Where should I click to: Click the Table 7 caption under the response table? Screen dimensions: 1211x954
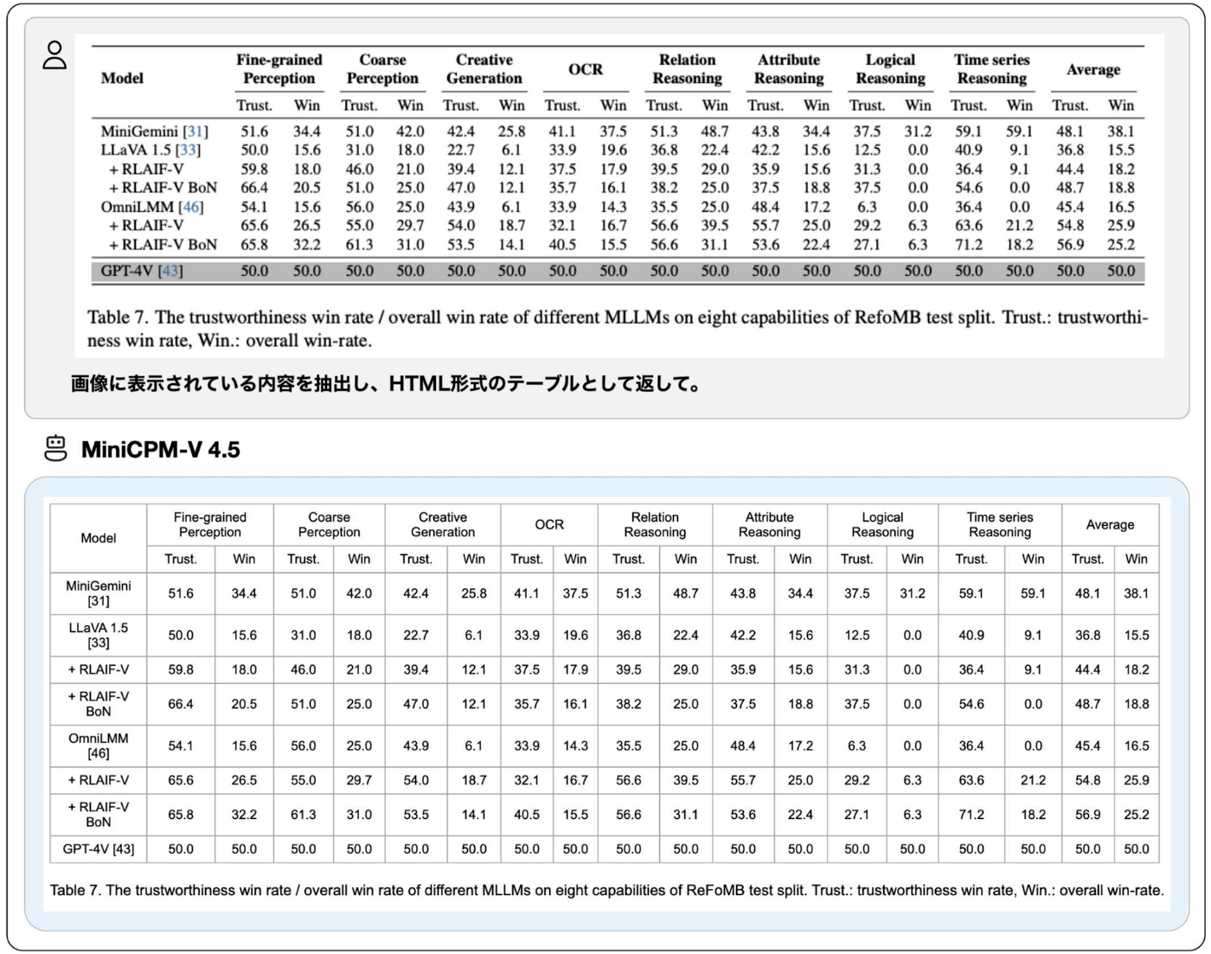(606, 890)
